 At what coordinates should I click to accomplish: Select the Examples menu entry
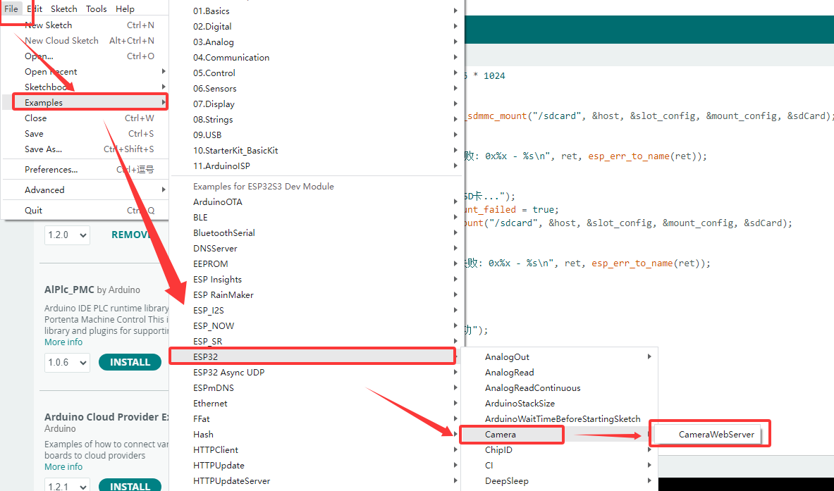[85, 102]
